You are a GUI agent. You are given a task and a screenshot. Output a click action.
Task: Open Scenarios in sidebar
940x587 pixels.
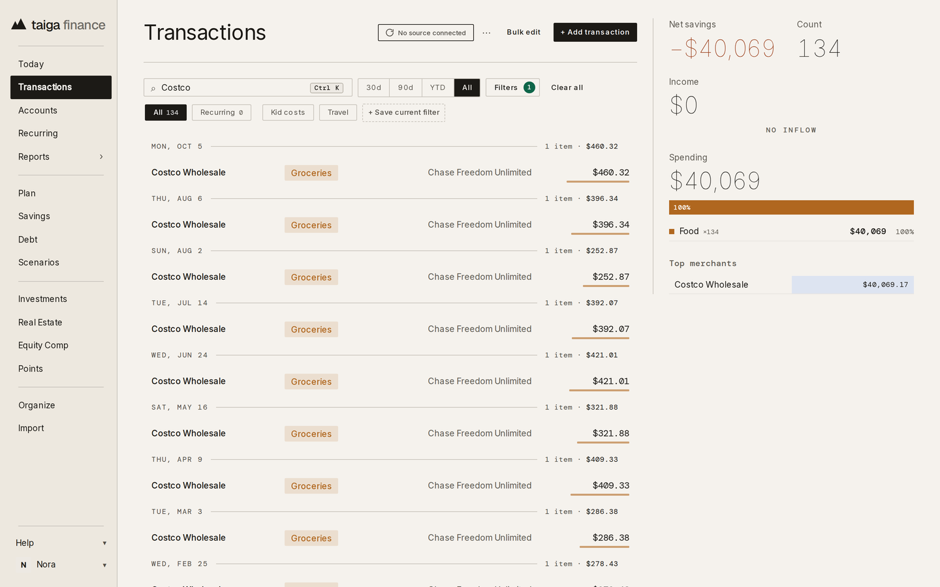tap(61, 262)
